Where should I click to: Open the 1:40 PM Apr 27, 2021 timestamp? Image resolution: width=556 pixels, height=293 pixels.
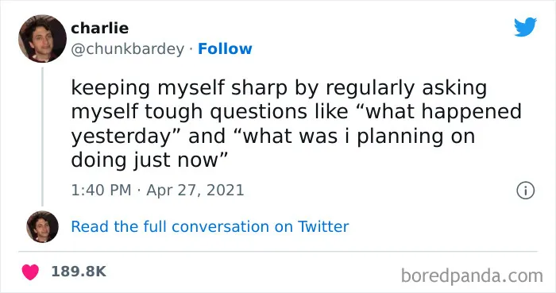pyautogui.click(x=157, y=190)
